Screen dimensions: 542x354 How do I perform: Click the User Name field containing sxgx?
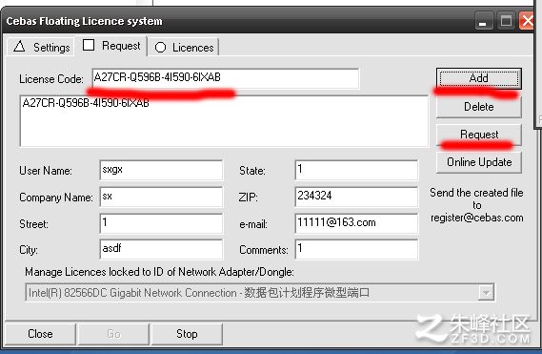[161, 170]
